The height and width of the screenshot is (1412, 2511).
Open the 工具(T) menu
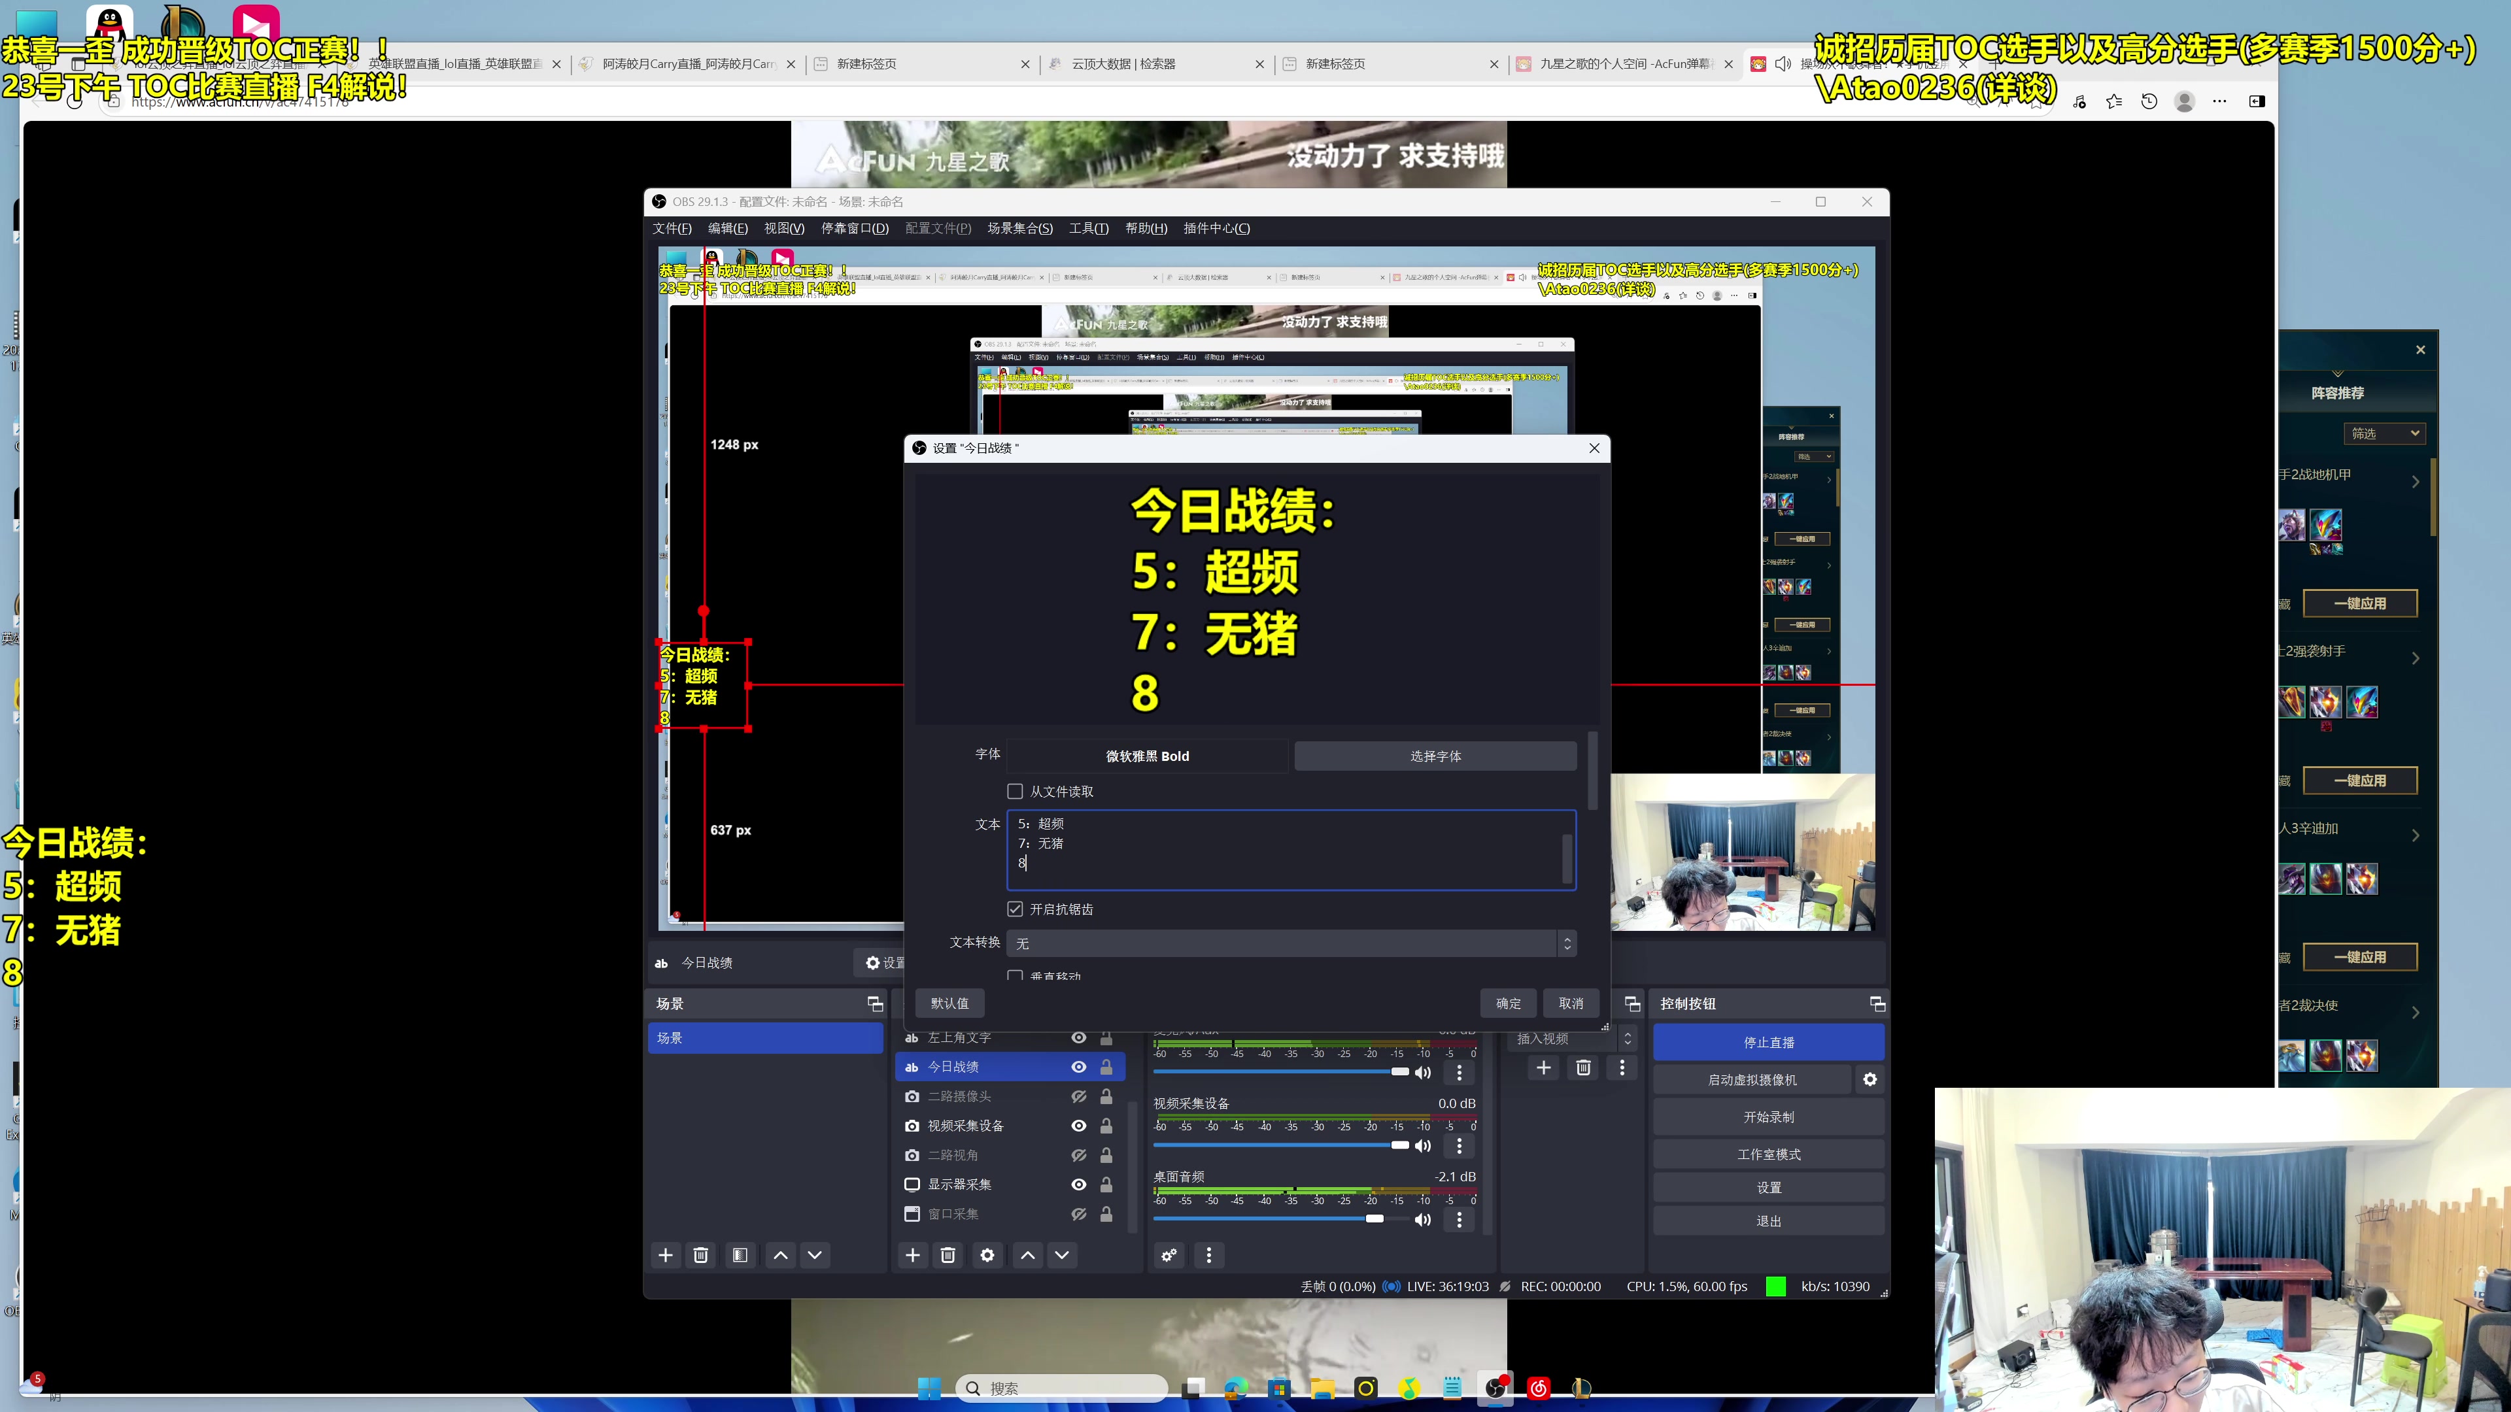1088,228
